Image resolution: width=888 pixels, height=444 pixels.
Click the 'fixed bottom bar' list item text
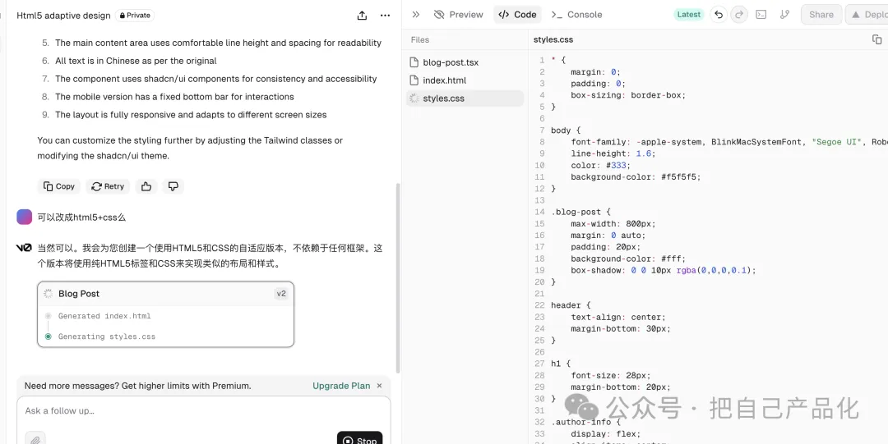tap(174, 97)
